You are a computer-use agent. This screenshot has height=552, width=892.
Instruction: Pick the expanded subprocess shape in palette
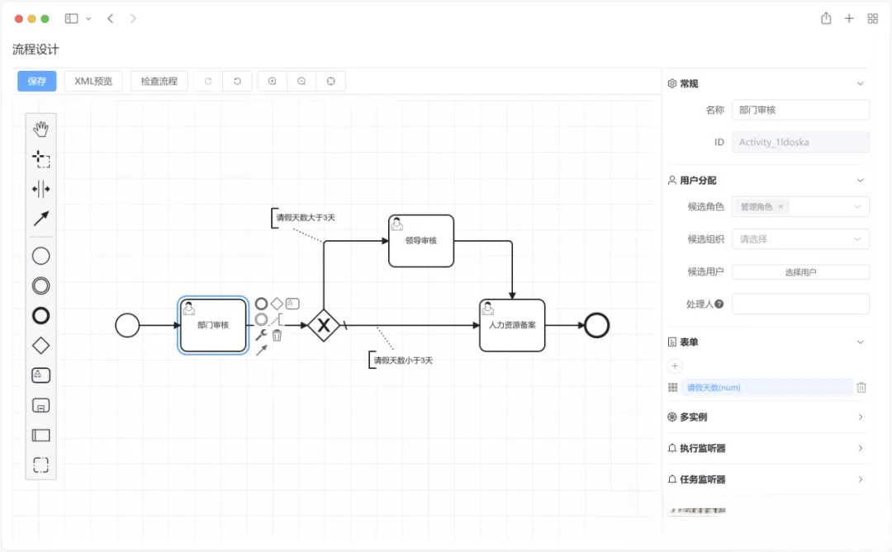point(40,405)
